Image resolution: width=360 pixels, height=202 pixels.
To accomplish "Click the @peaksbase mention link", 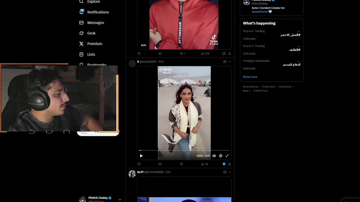I will click(260, 12).
